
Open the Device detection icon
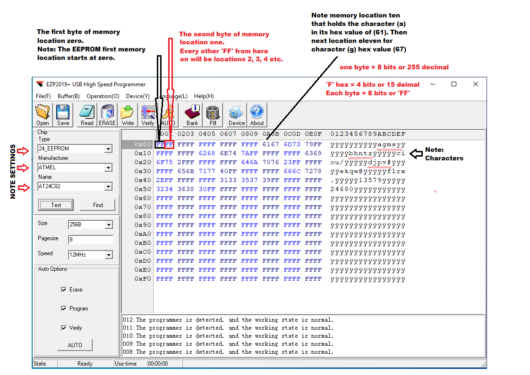click(236, 114)
